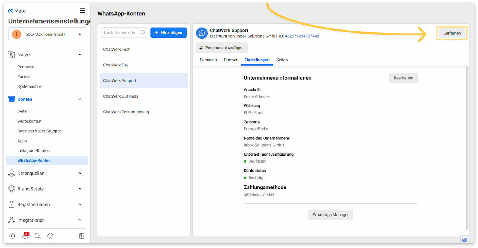
Task: Click the Hinzufügen button
Action: point(168,33)
